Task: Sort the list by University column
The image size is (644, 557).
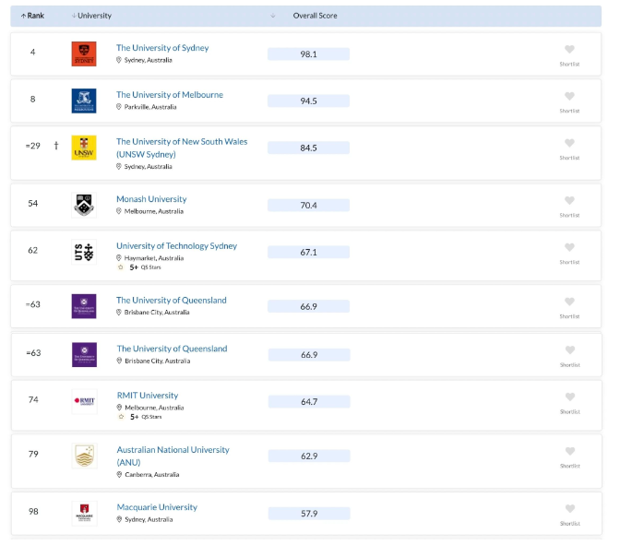Action: 91,16
